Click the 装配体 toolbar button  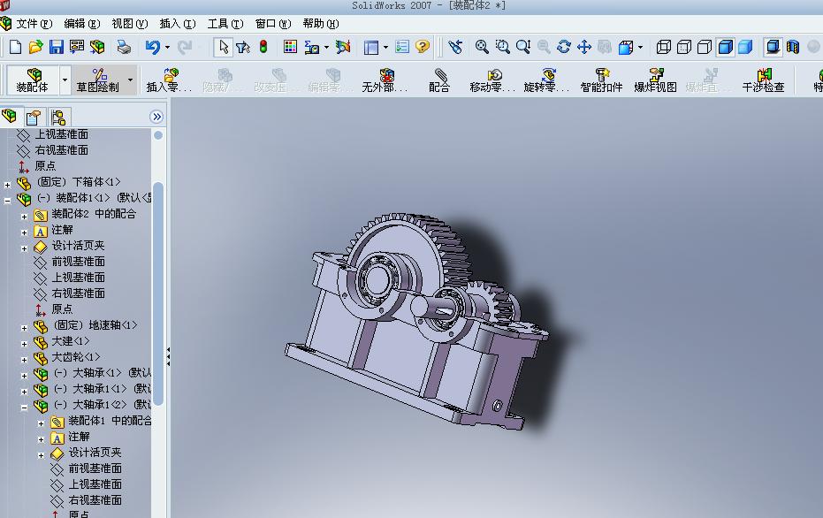(x=33, y=80)
